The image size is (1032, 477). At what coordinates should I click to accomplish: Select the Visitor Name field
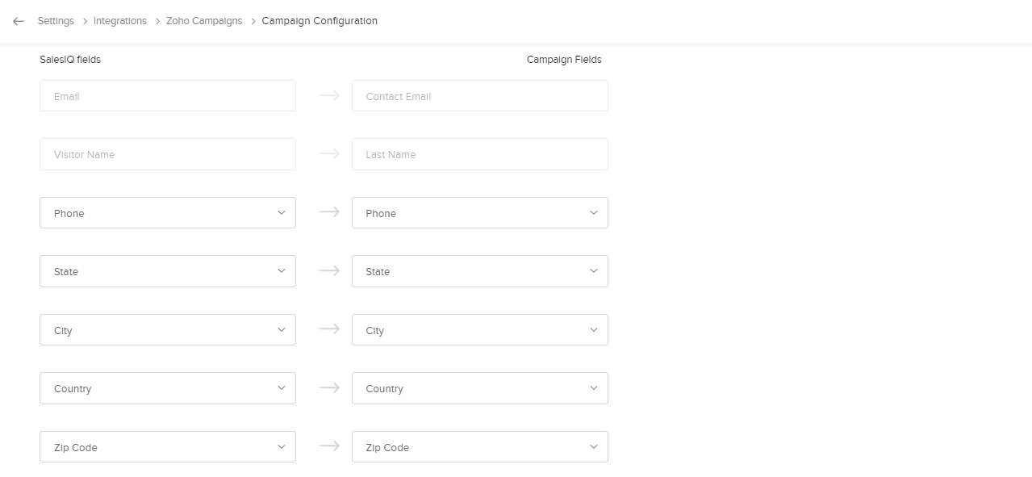point(167,154)
